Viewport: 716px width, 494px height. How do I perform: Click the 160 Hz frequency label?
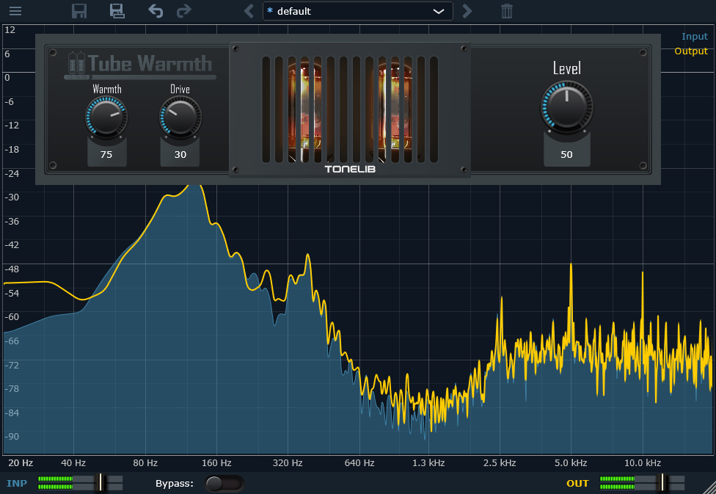pos(216,463)
